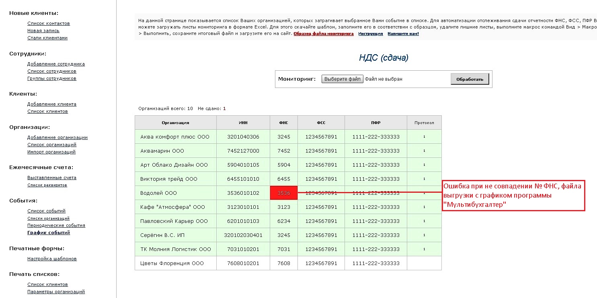Click the 'График событий' sidebar item
Image resolution: width=597 pixels, height=298 pixels.
point(48,233)
